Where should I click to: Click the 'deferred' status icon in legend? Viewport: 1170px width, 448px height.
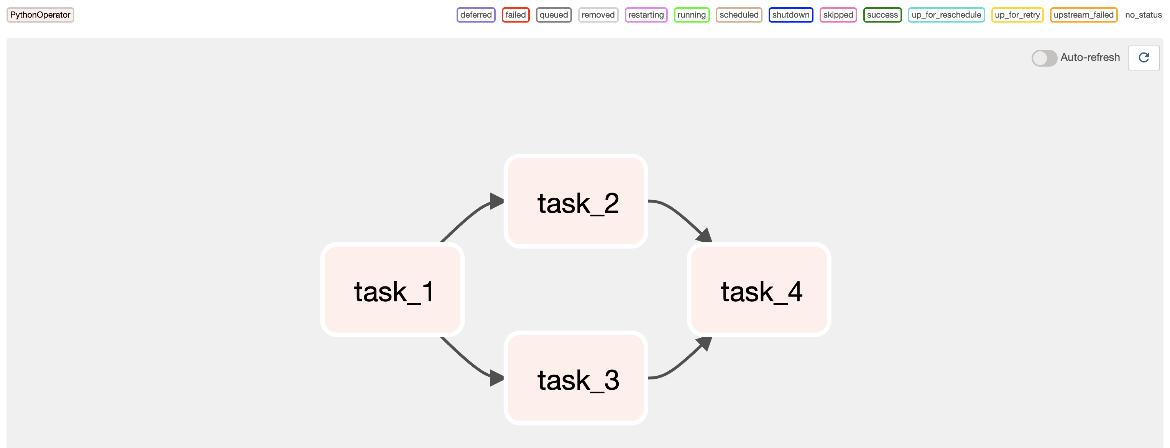tap(475, 14)
